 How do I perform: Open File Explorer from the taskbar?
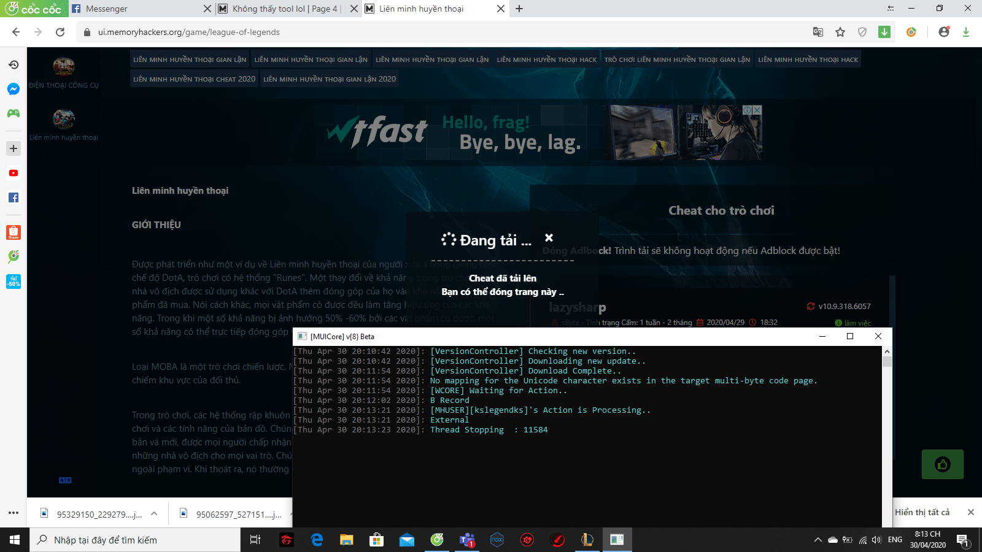pyautogui.click(x=347, y=540)
